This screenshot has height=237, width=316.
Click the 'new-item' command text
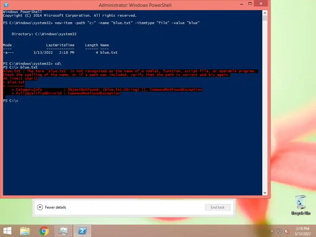tap(64, 23)
